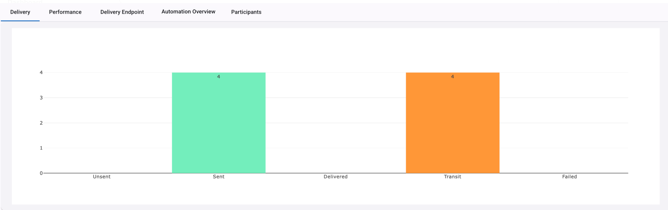View the Participants tab
668x210 pixels.
click(246, 12)
